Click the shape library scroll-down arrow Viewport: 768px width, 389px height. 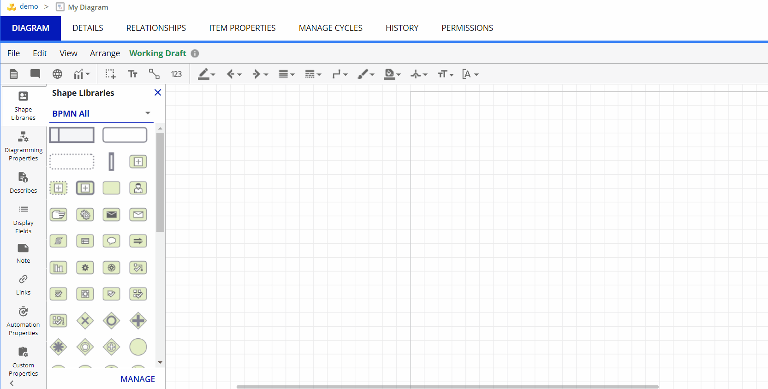point(160,363)
